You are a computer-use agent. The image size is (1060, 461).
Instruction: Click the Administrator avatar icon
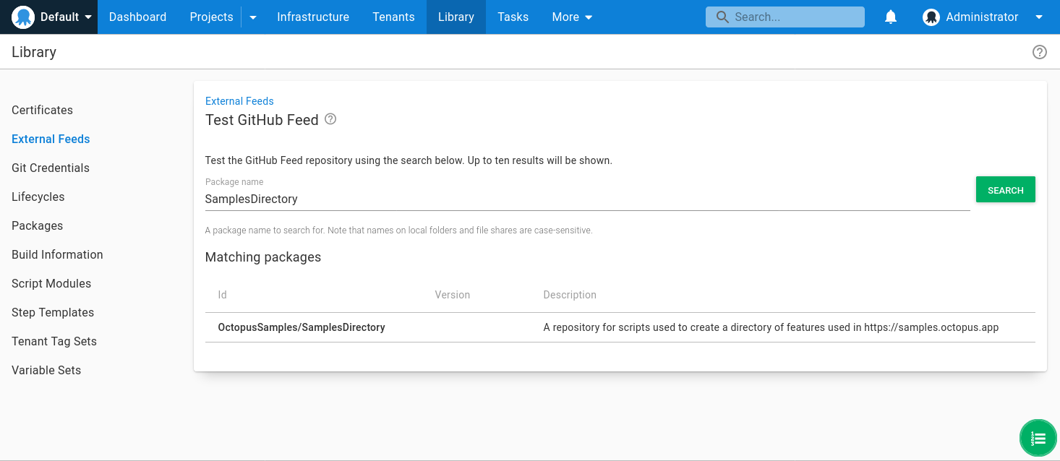(x=931, y=17)
